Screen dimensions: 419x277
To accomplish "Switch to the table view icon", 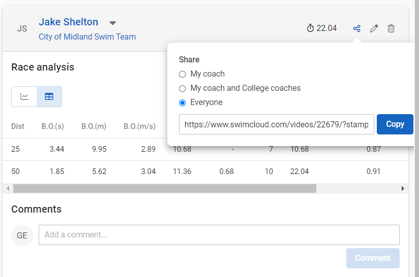I will (49, 96).
